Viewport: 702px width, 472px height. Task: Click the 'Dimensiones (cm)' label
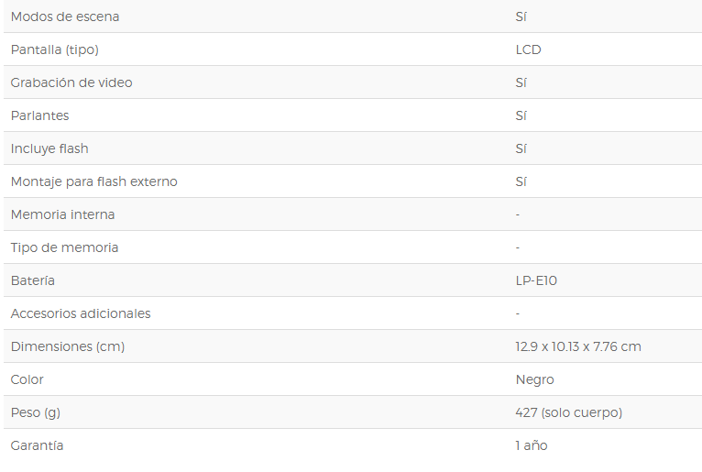[68, 346]
